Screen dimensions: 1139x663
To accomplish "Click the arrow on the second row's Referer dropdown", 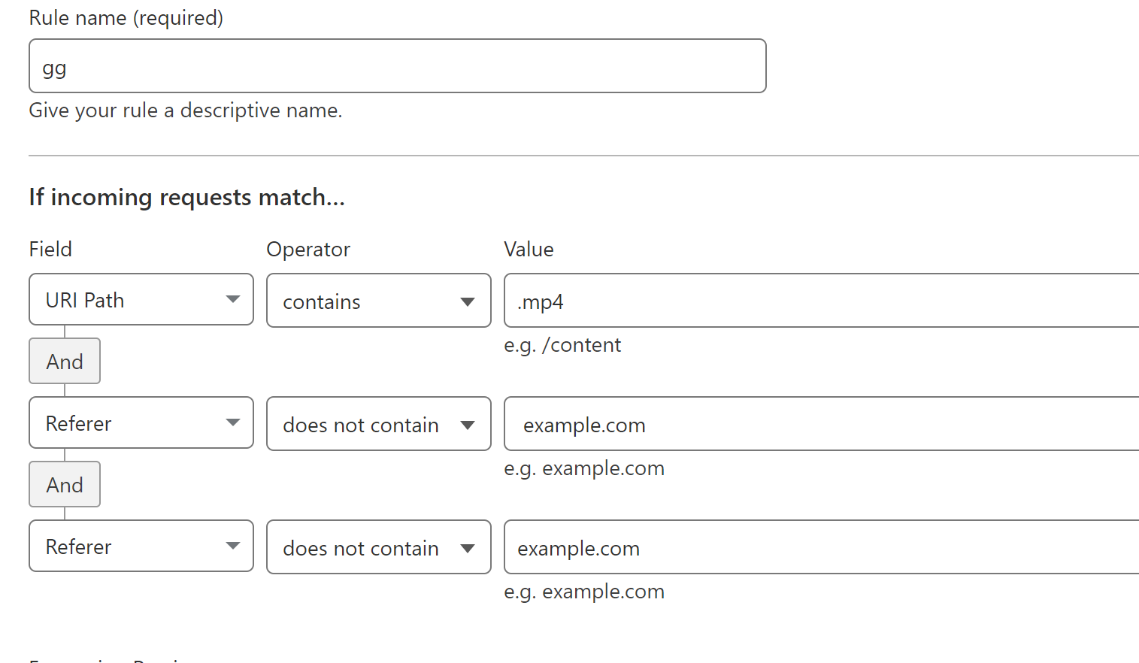I will [233, 422].
